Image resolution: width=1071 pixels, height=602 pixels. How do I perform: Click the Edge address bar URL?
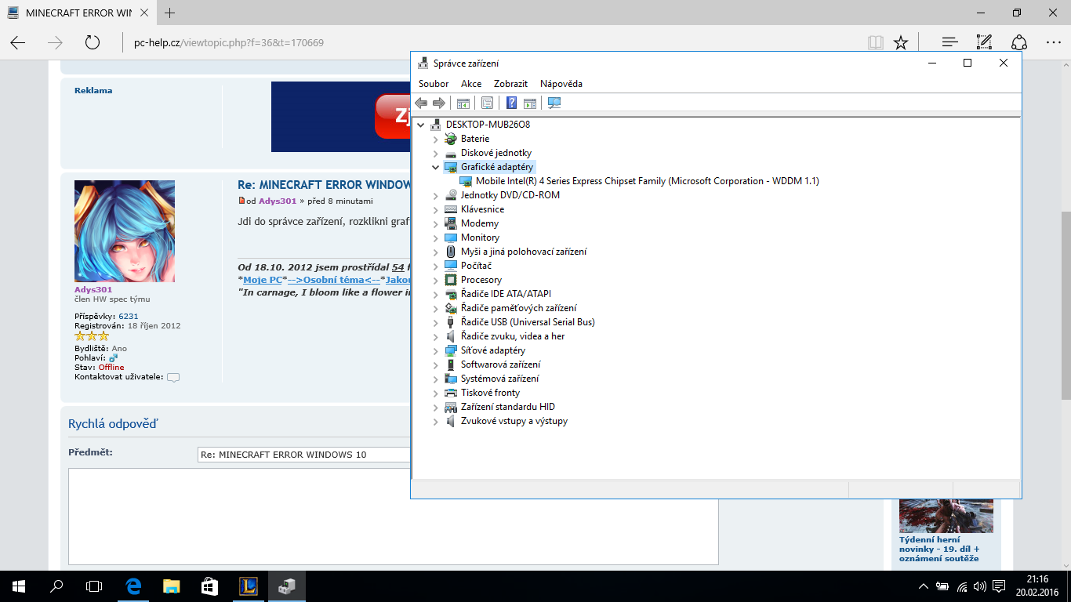[229, 43]
